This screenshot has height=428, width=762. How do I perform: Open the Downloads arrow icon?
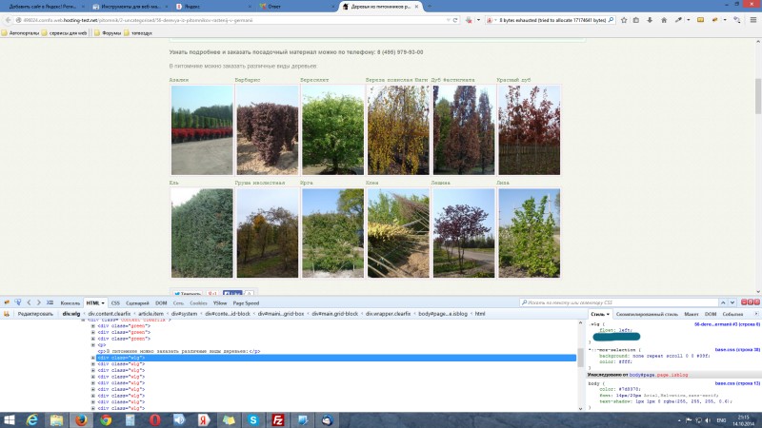point(650,20)
